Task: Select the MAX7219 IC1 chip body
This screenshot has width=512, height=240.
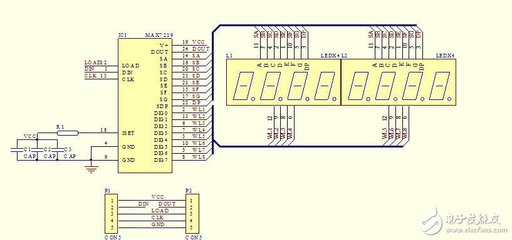Action: 145,106
